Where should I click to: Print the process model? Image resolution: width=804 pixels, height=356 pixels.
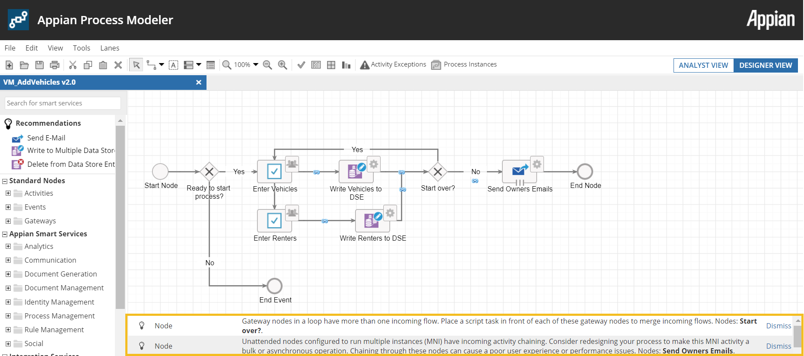point(54,65)
